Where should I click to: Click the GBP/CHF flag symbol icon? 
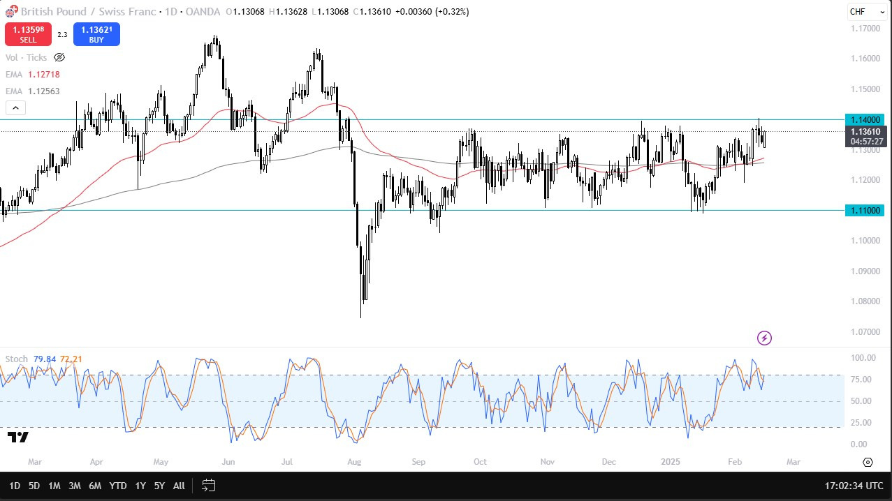point(11,12)
